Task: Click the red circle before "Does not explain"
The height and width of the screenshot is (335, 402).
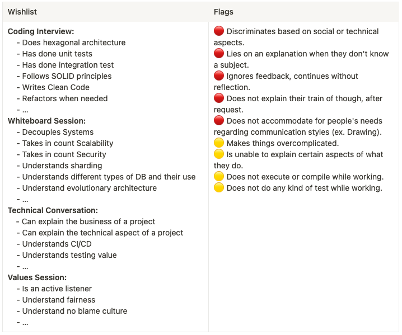Action: click(219, 98)
